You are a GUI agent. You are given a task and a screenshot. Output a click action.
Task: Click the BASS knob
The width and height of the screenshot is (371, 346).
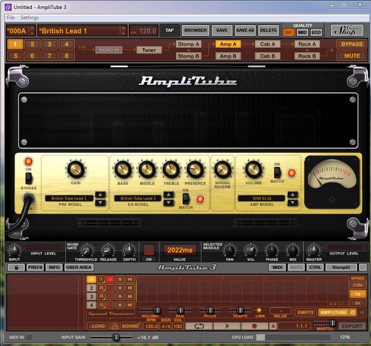(x=123, y=170)
